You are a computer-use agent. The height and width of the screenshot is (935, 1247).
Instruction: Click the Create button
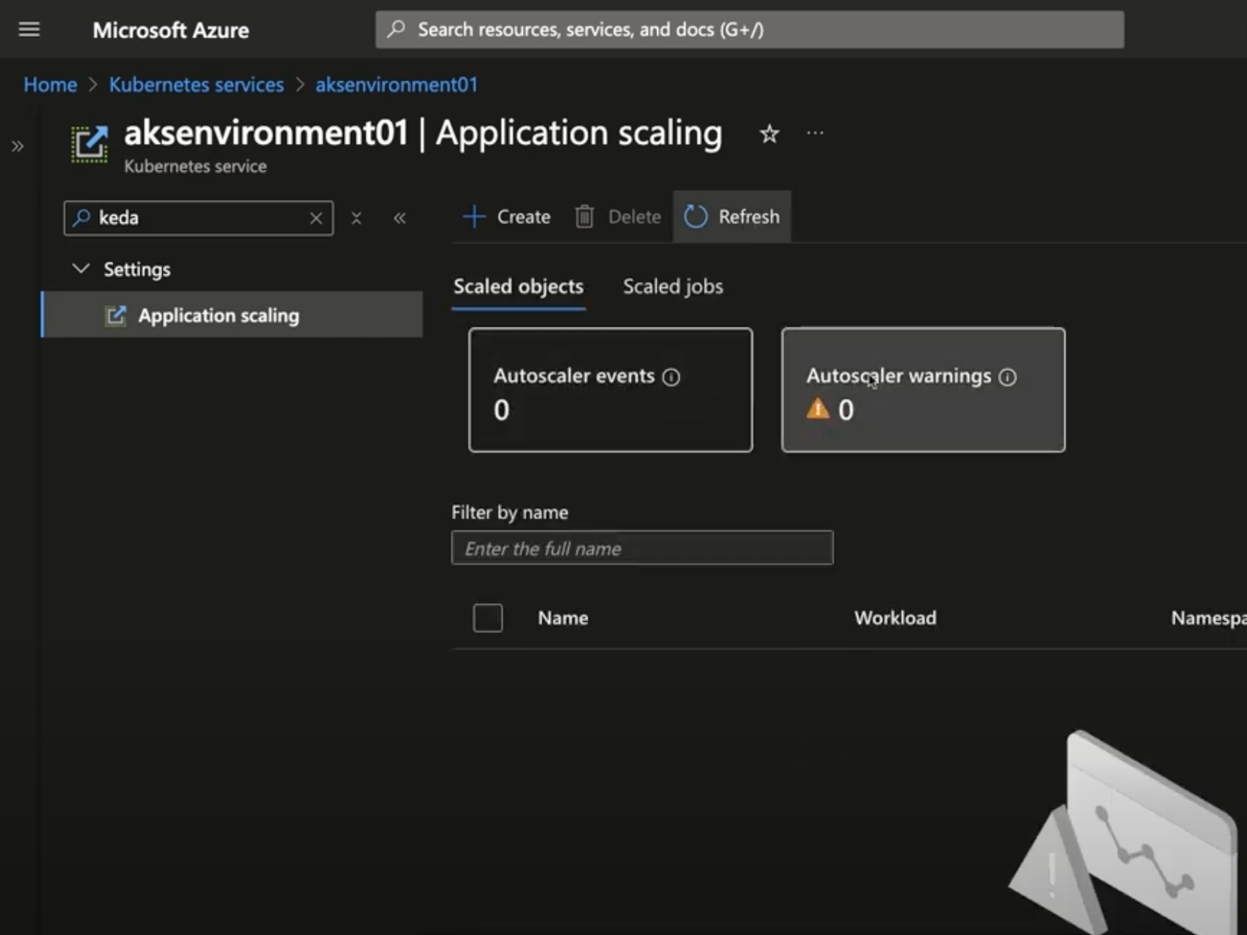click(x=506, y=217)
